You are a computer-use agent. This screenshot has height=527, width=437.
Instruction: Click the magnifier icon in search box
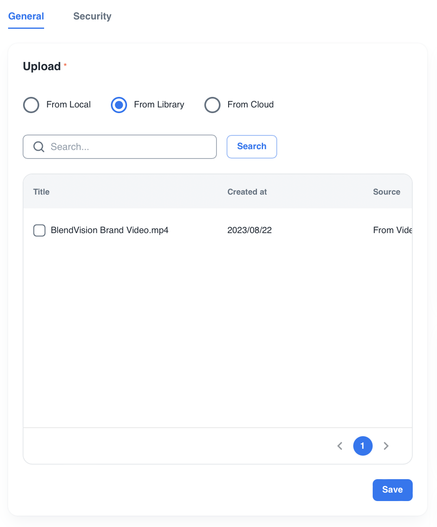pyautogui.click(x=39, y=147)
